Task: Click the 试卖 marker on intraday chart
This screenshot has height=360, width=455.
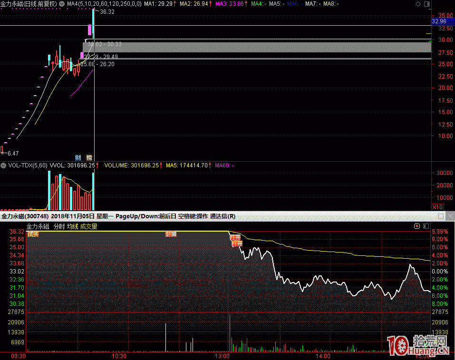Action: coord(33,234)
